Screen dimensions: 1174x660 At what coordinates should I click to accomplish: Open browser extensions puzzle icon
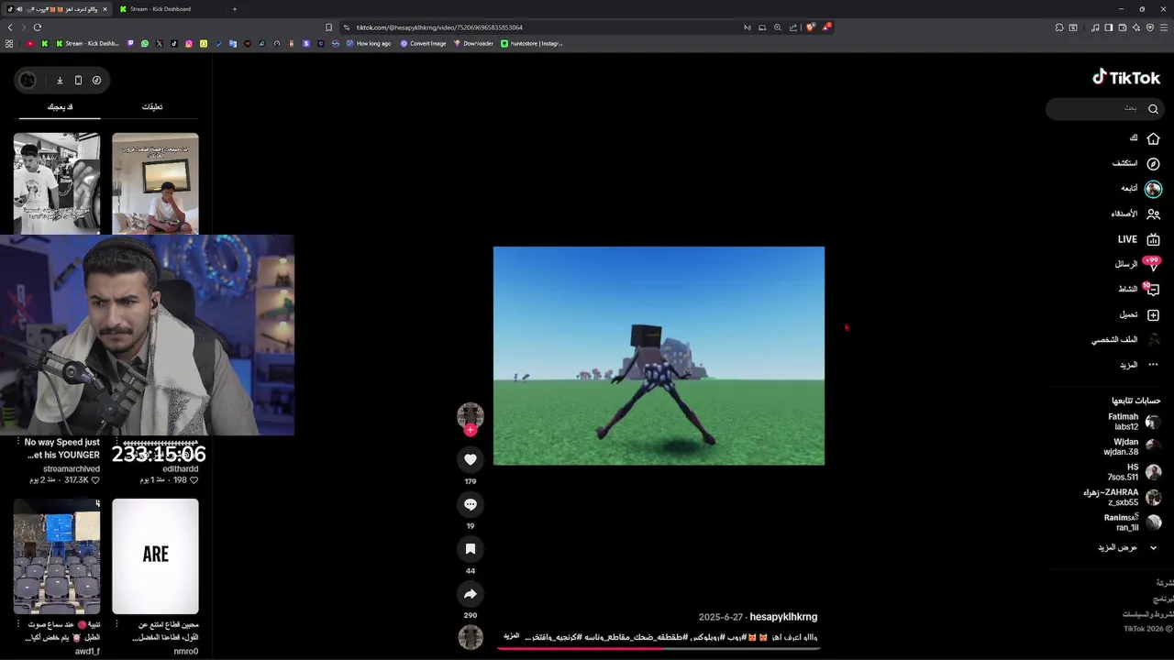(1059, 27)
